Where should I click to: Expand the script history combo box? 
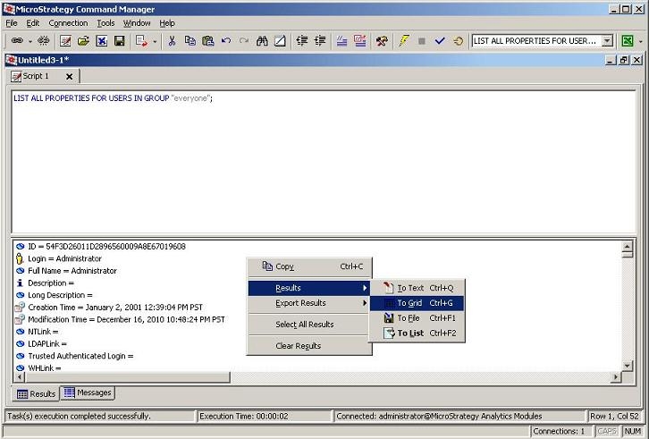click(x=607, y=40)
